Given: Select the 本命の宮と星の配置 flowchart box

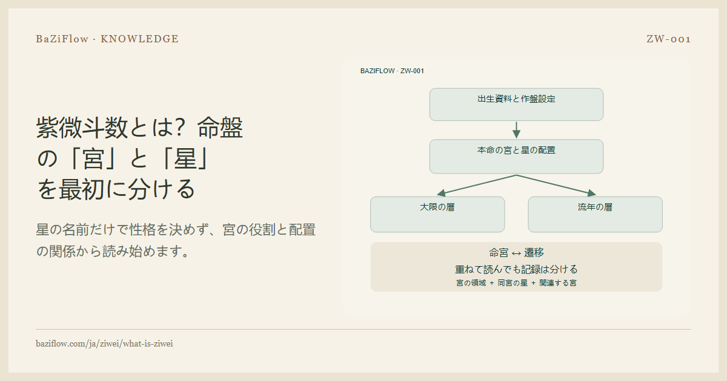Looking at the screenshot, I should pyautogui.click(x=516, y=157).
